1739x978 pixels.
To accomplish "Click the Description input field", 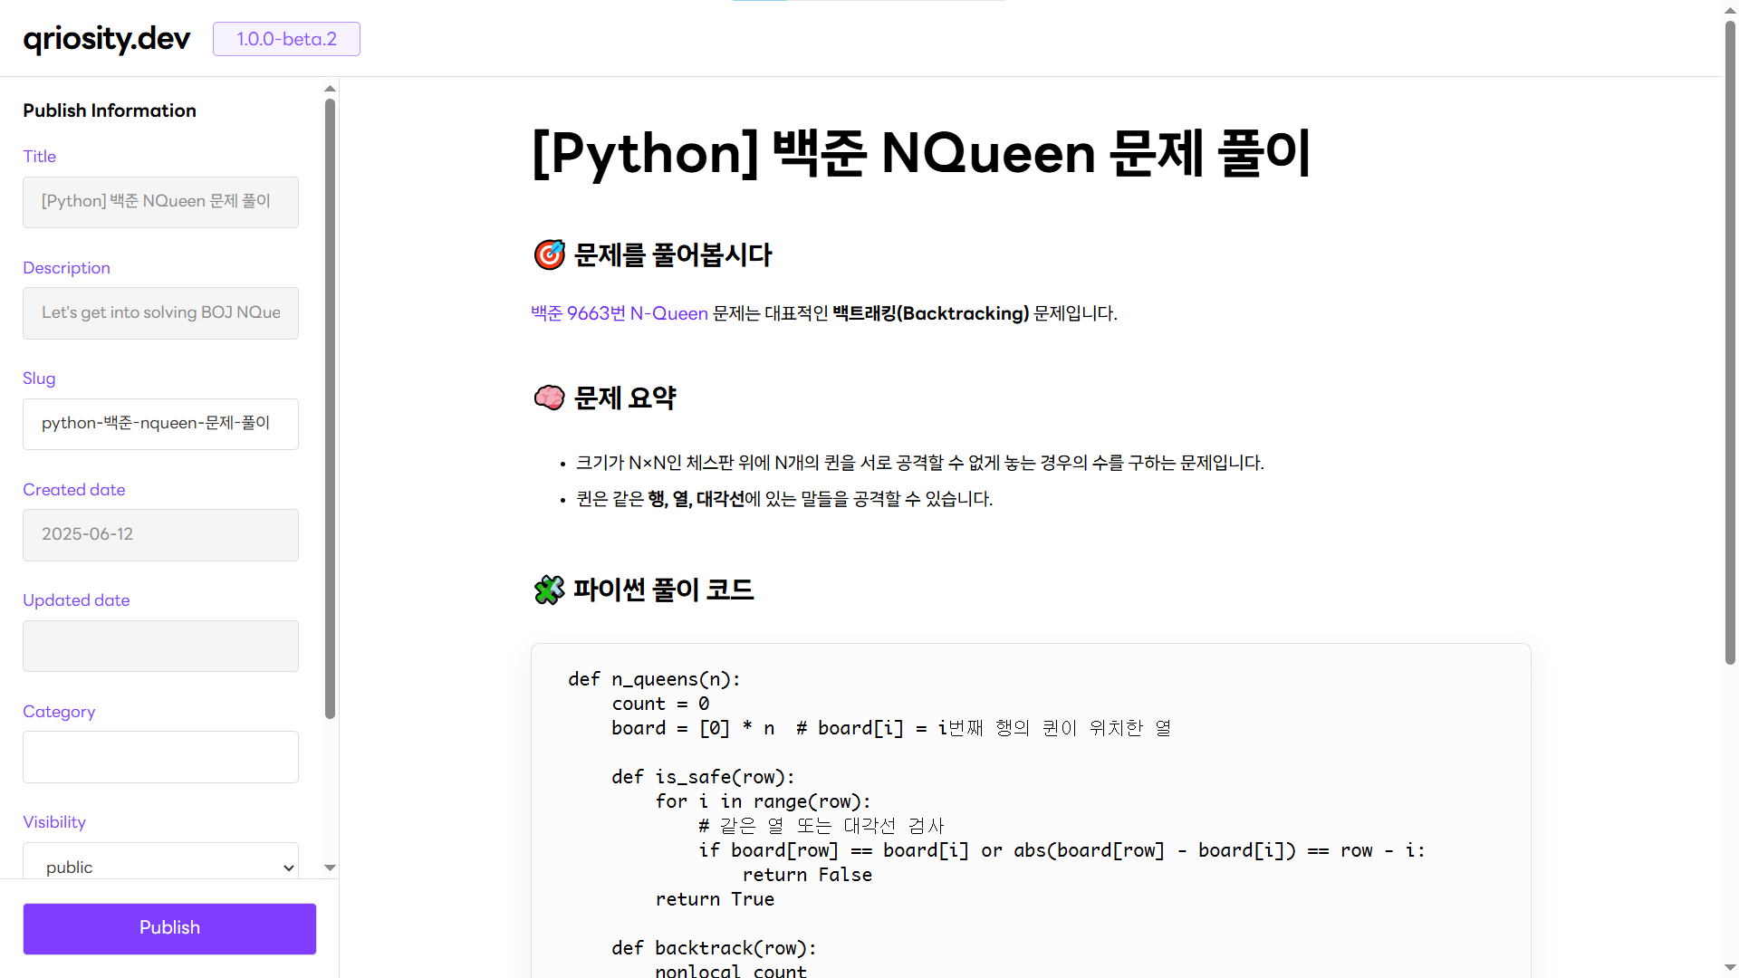I will point(160,313).
